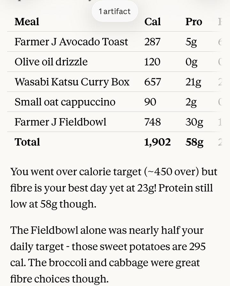Click the 287 avocado toast calories
230x286 pixels.
pos(152,42)
